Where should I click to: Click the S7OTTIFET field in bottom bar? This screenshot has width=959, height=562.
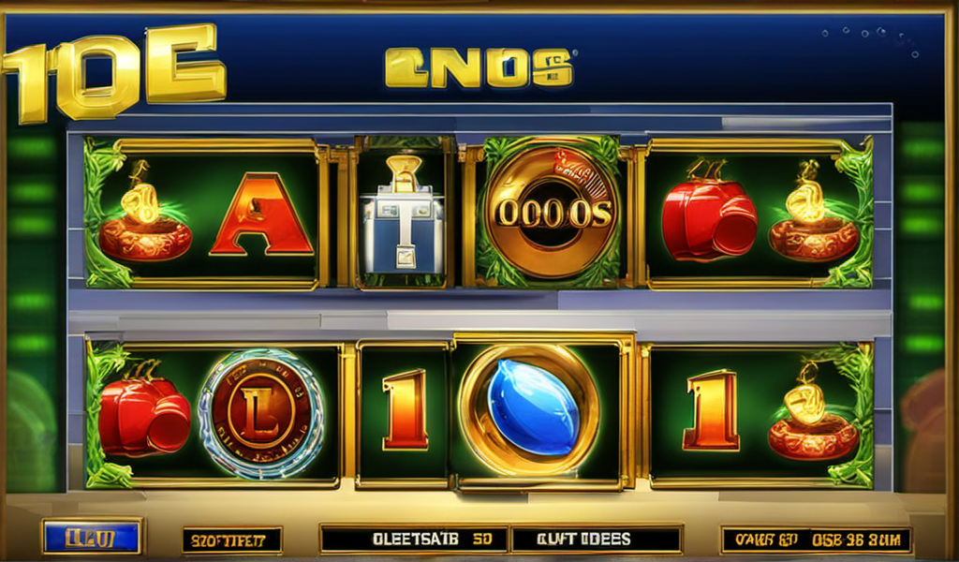pyautogui.click(x=232, y=540)
